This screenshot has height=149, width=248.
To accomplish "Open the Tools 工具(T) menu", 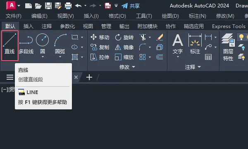I will click(144, 16).
